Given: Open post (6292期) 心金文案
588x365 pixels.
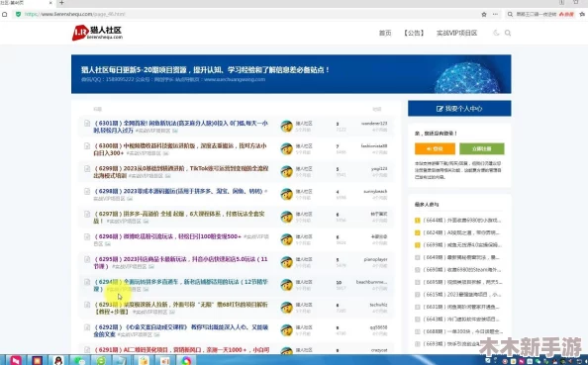Looking at the screenshot, I should (181, 330).
